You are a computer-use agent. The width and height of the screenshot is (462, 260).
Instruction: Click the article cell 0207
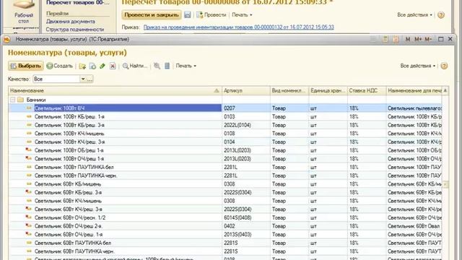[246, 108]
